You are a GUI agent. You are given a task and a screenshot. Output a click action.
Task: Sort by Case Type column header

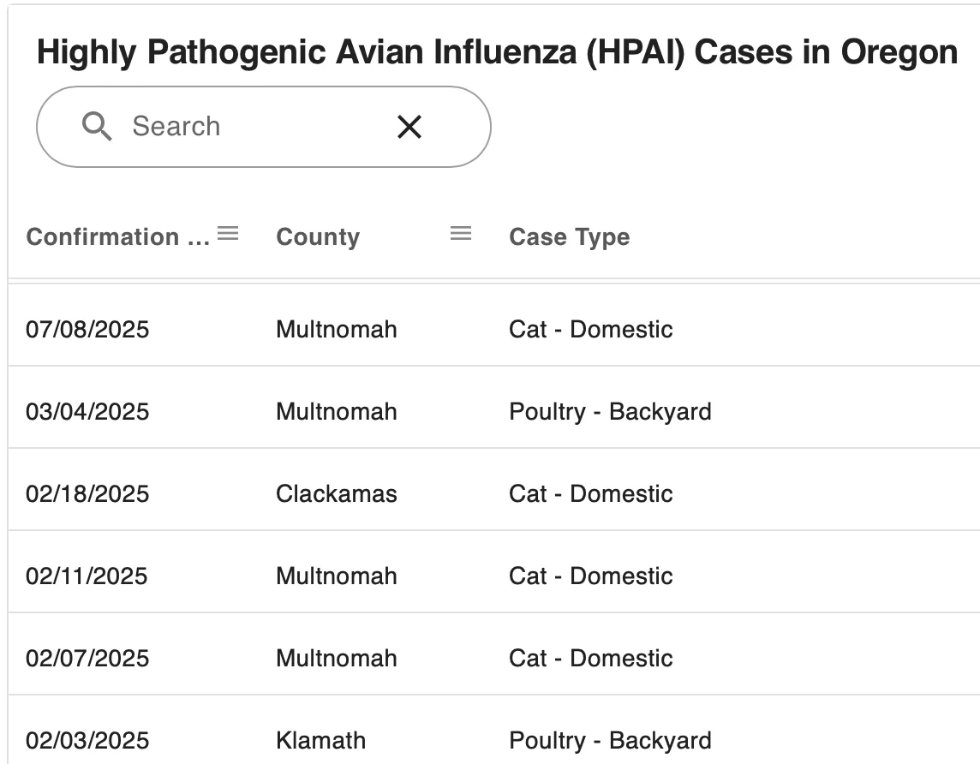coord(570,236)
